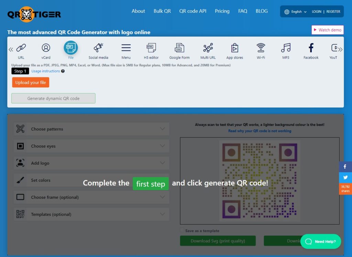This screenshot has width=352, height=257.
Task: Click the Add logo person icon
Action: [20, 163]
